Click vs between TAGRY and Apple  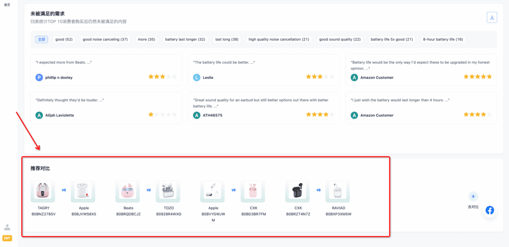(x=64, y=190)
